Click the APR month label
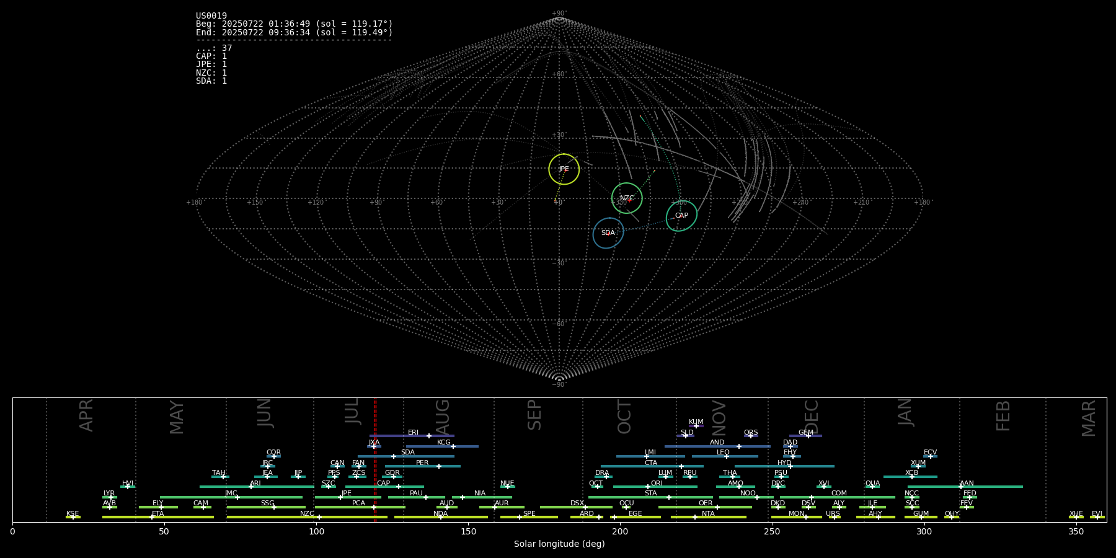 [86, 415]
